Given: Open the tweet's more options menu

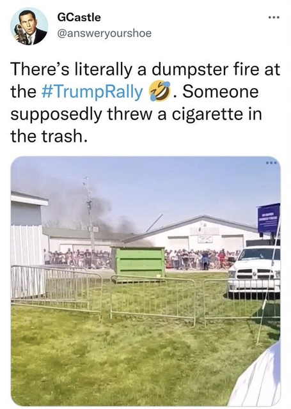Looking at the screenshot, I should point(274,18).
